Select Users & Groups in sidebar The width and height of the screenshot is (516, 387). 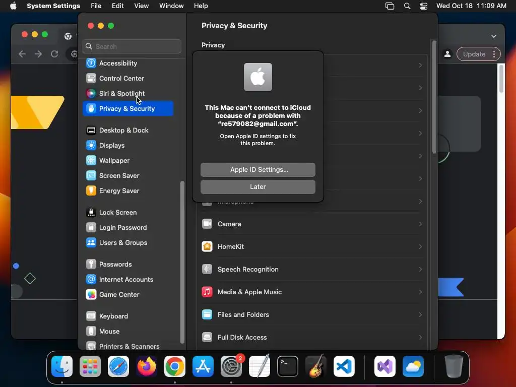(127, 243)
